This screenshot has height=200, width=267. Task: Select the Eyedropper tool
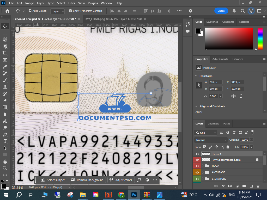tap(5, 67)
